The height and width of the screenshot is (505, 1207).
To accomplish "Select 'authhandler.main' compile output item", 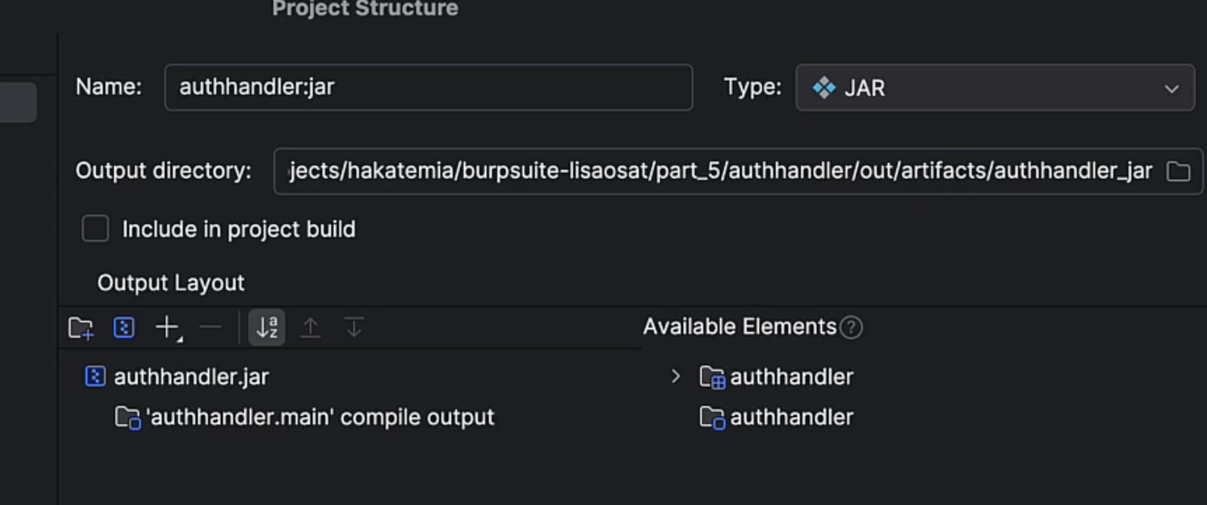I will click(320, 417).
